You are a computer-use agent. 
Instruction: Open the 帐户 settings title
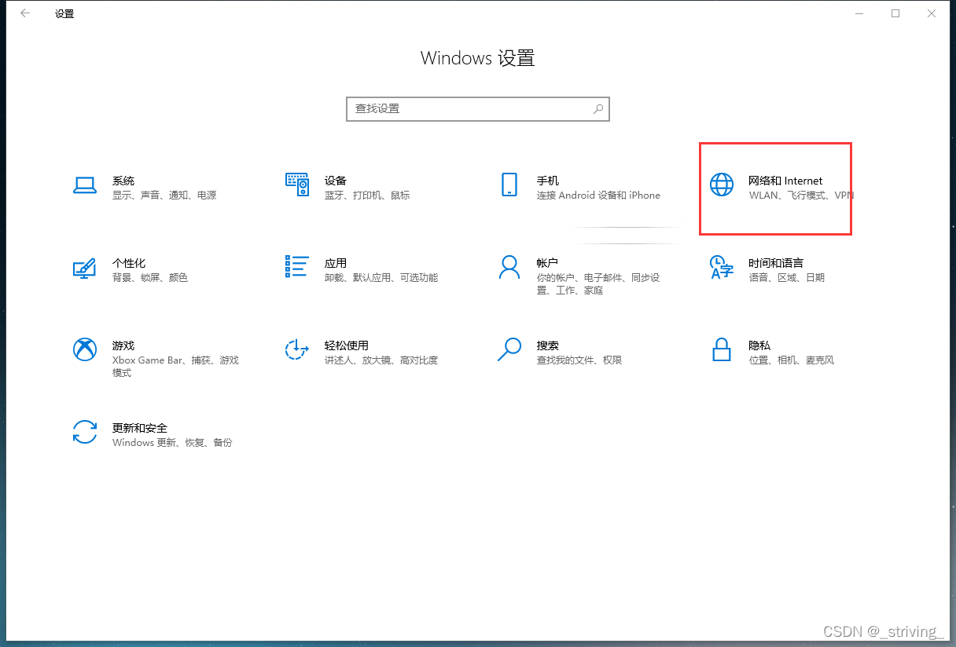(548, 263)
